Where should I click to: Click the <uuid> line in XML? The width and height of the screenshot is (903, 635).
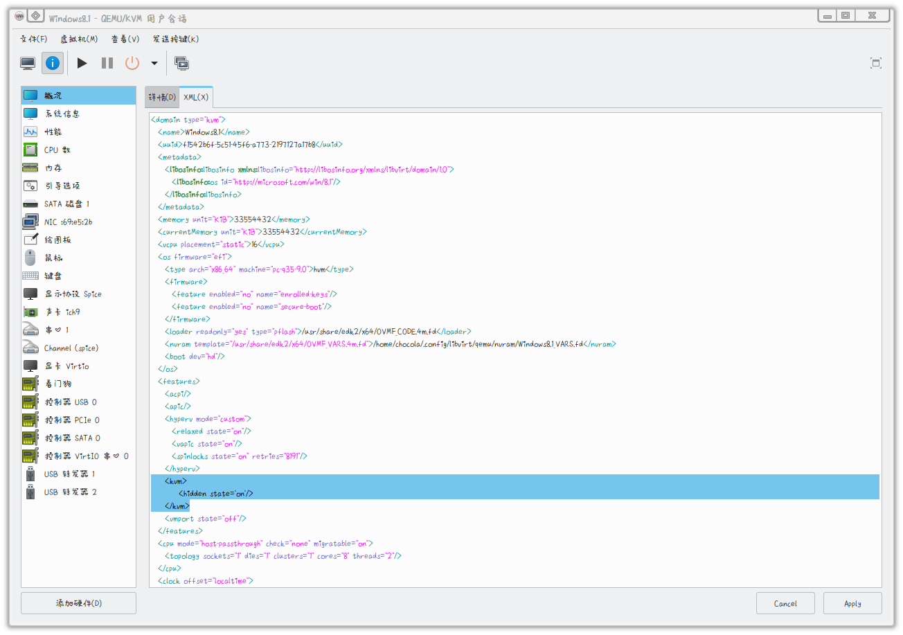click(x=250, y=144)
